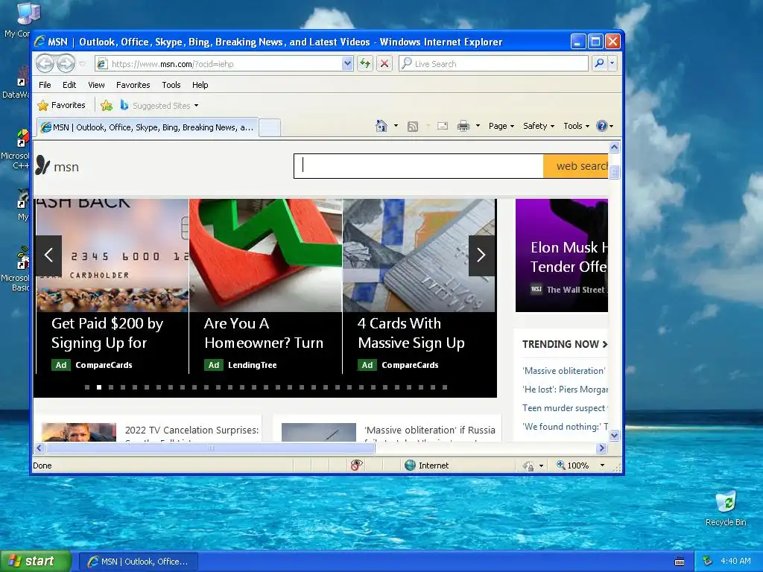Open the Home button dropdown arrow
This screenshot has width=763, height=572.
point(396,126)
